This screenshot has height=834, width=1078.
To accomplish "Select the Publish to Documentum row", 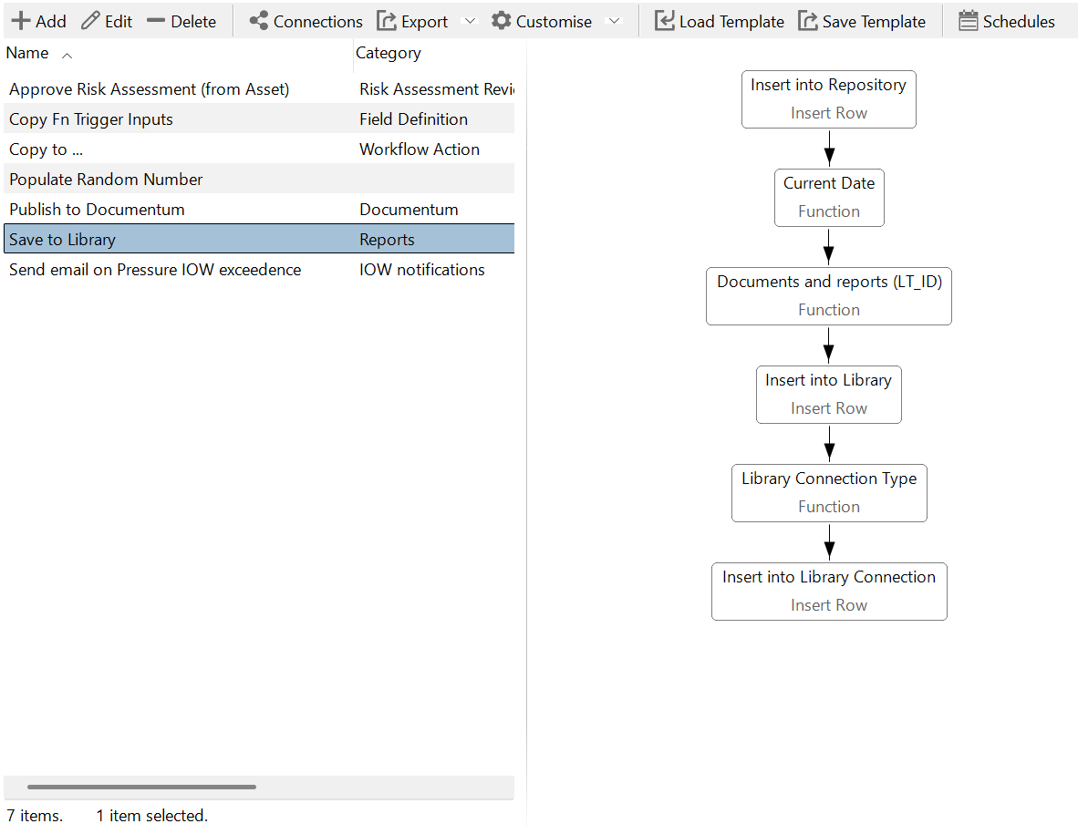I will click(258, 210).
